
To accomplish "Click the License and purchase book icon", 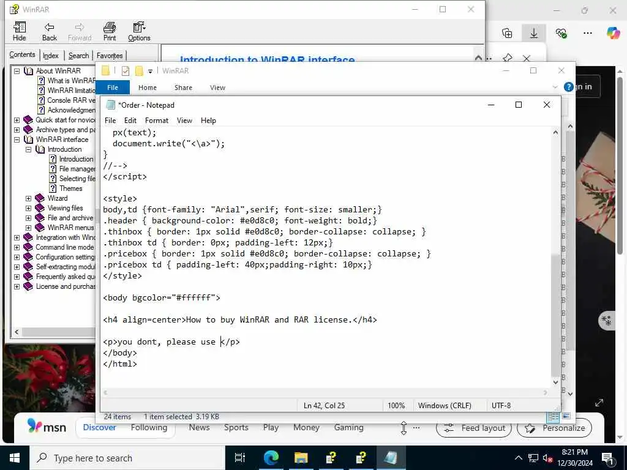I will coord(28,286).
